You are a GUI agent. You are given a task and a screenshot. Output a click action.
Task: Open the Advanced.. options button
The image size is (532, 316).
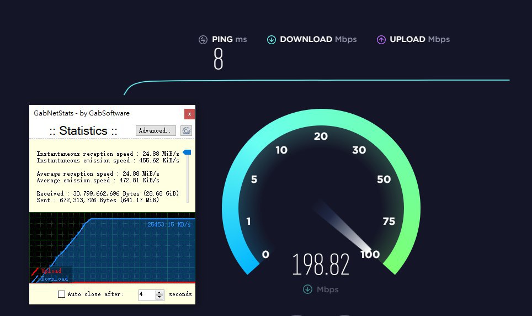click(x=156, y=131)
